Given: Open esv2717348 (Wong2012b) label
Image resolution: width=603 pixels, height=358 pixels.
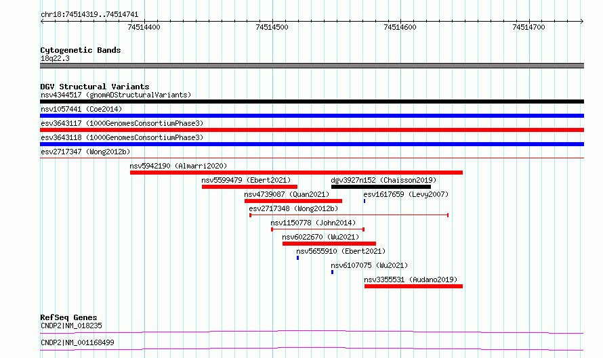Looking at the screenshot, I should coord(293,208).
